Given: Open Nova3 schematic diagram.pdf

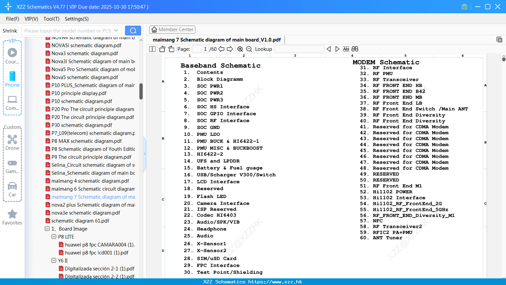Looking at the screenshot, I should tap(85, 53).
